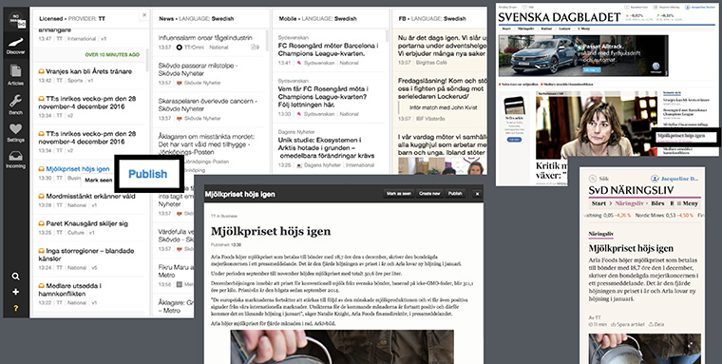Open Influensalarm oroar fågelindustrin news item
This screenshot has width=722, height=364.
click(x=205, y=38)
